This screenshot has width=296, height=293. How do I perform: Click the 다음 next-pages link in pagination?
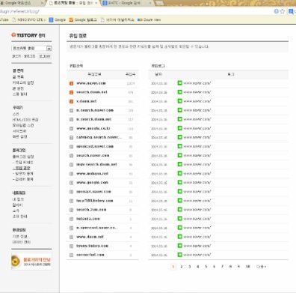click(261, 267)
